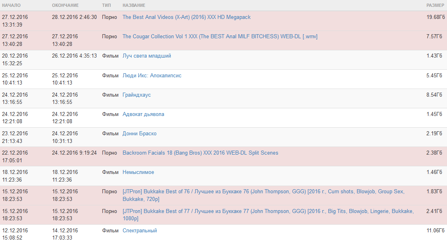Viewport: 447px width, 242px height.
Task: Click Фильм type in Грайндхаус row
Action: tap(110, 95)
